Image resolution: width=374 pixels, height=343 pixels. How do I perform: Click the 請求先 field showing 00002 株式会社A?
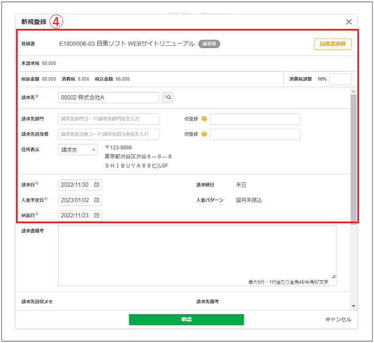click(108, 97)
